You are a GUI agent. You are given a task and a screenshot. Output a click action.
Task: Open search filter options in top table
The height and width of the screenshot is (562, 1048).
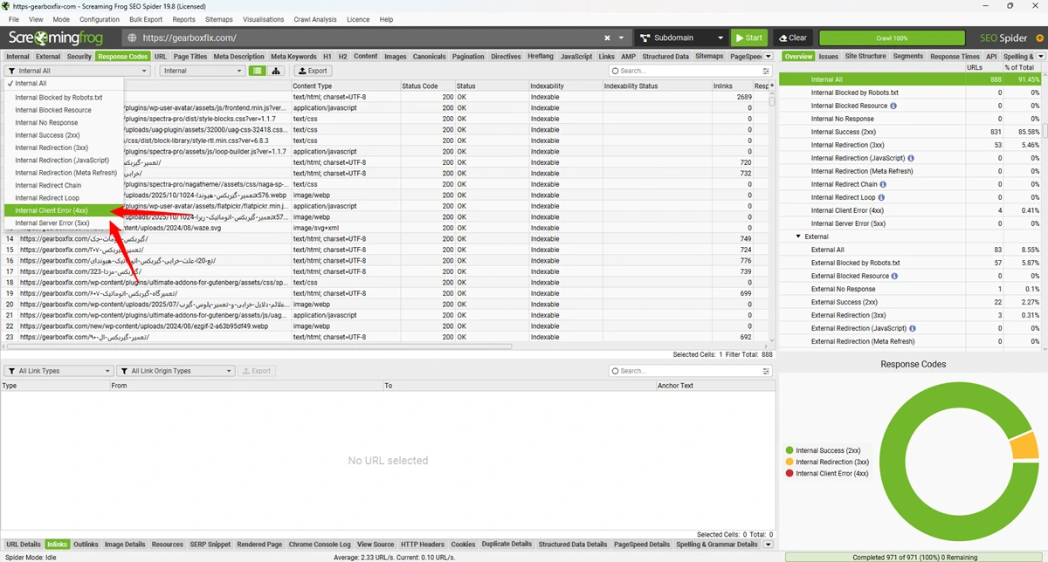[x=766, y=72]
